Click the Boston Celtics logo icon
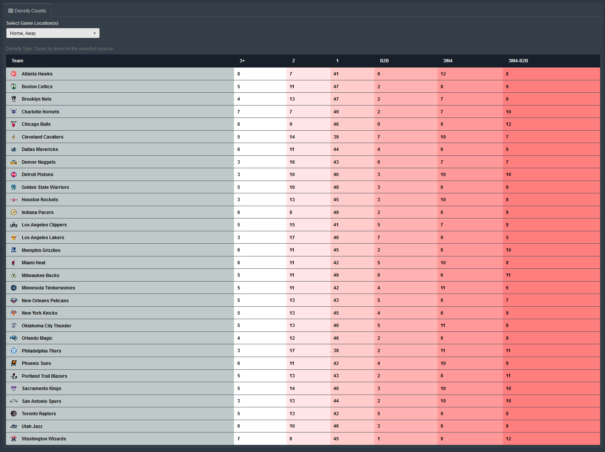This screenshot has width=605, height=452. click(x=14, y=86)
